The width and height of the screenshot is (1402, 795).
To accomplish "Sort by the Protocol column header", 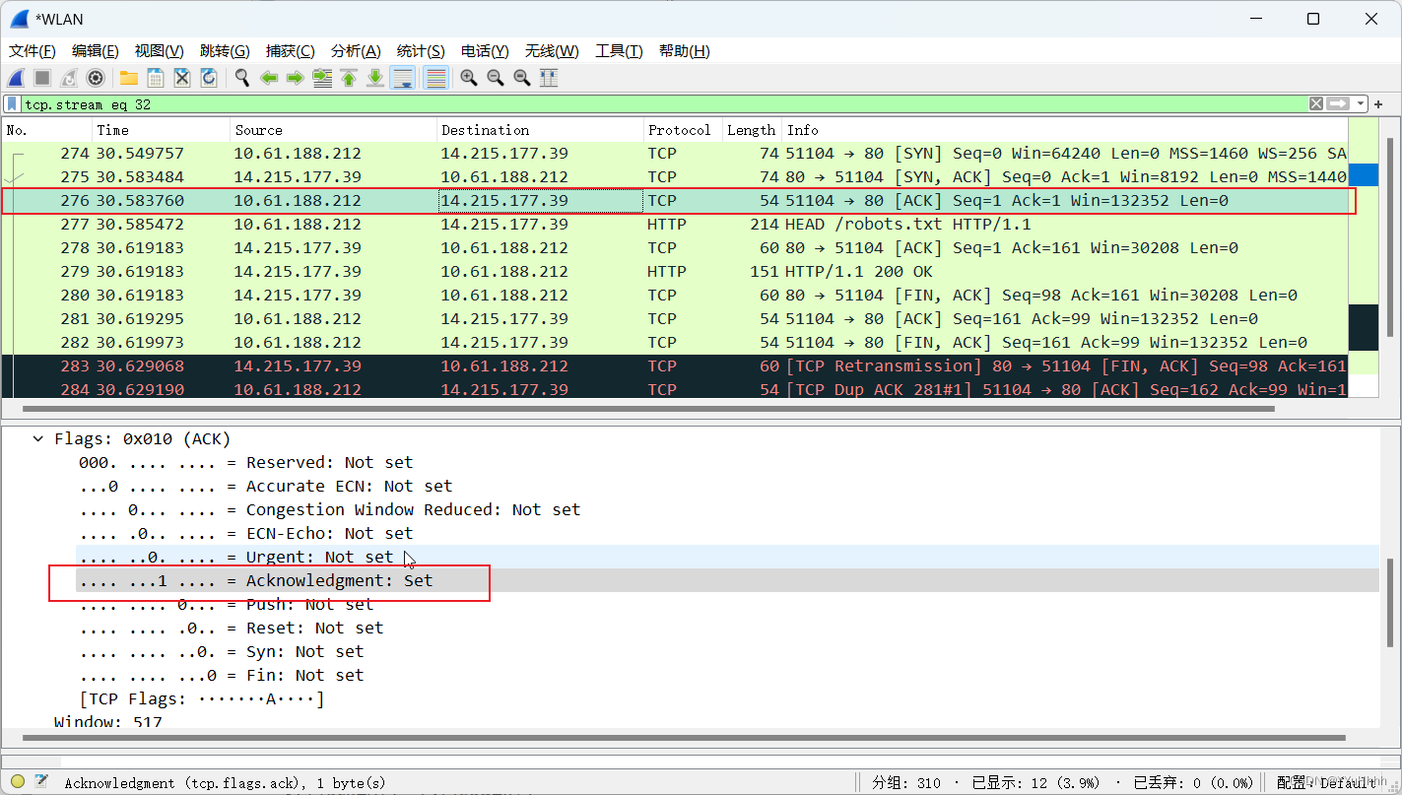I will click(x=684, y=130).
